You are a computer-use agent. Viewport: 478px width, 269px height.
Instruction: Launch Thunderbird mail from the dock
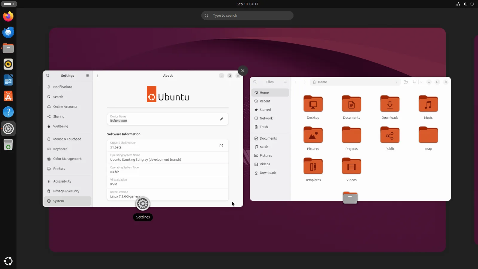pos(8,32)
